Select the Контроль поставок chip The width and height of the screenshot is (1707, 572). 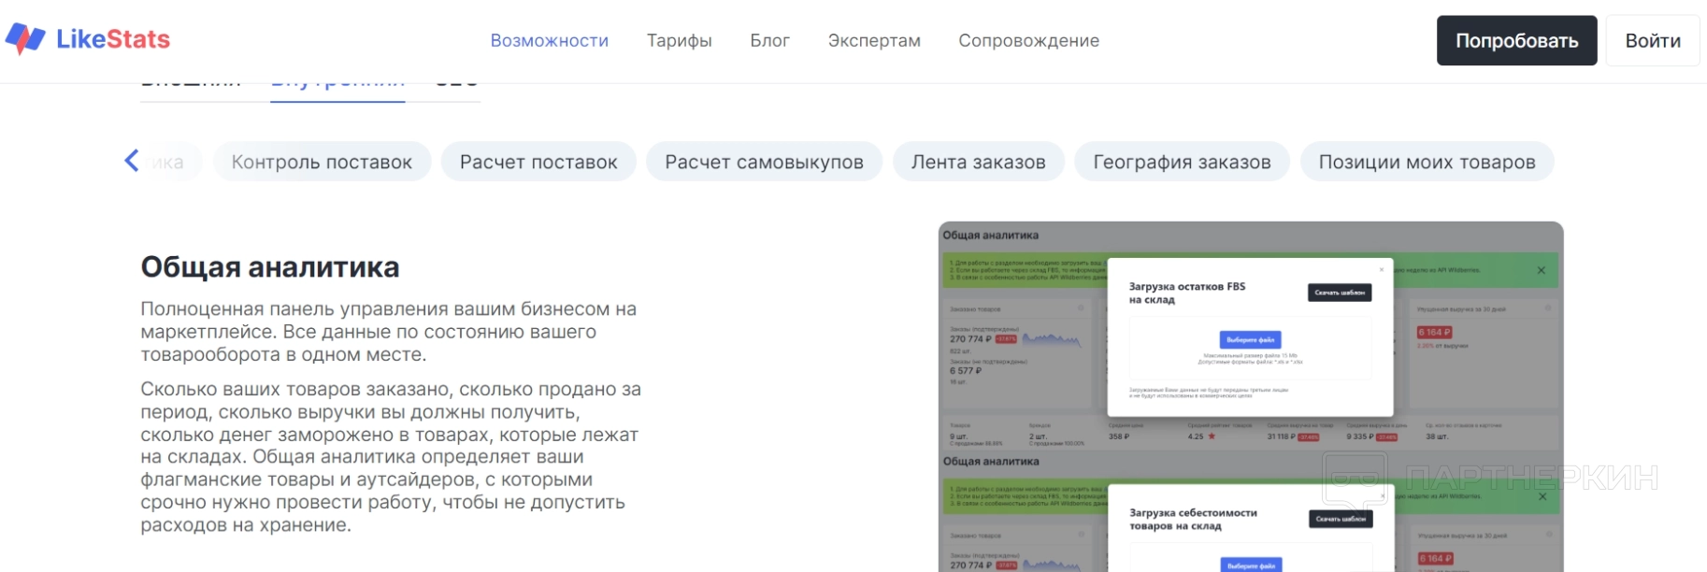click(x=322, y=162)
